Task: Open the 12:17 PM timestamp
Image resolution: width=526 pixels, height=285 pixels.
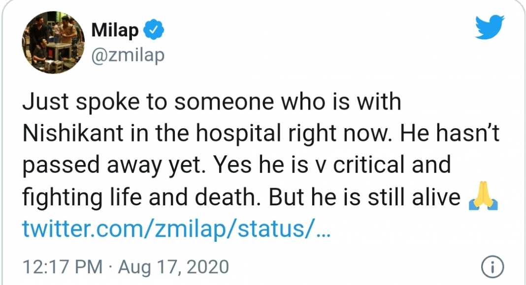Action: tap(63, 267)
